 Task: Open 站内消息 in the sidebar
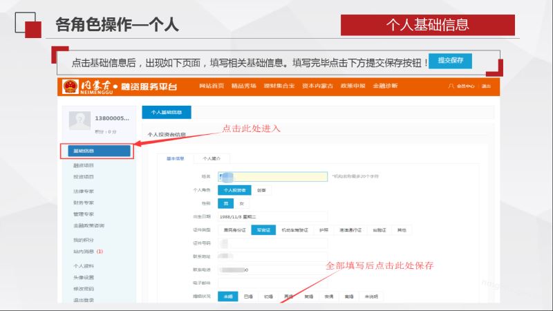click(x=84, y=252)
